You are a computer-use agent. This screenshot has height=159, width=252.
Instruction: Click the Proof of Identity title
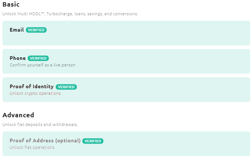click(x=32, y=86)
